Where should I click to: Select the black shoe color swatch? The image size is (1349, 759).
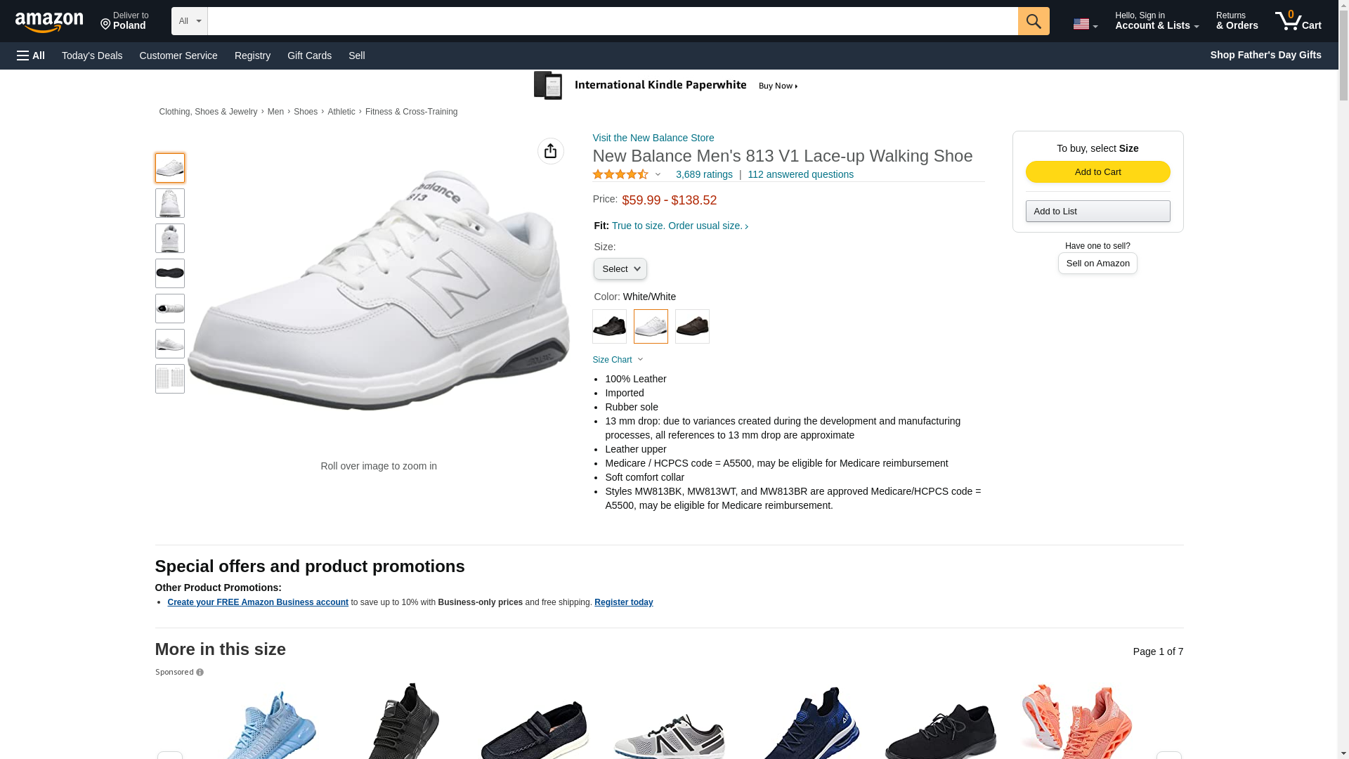pyautogui.click(x=609, y=327)
